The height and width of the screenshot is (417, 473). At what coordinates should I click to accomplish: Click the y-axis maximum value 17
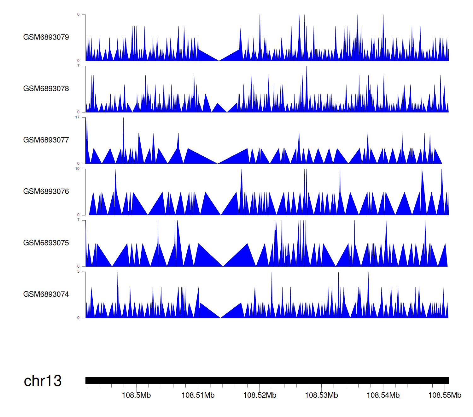tap(77, 117)
